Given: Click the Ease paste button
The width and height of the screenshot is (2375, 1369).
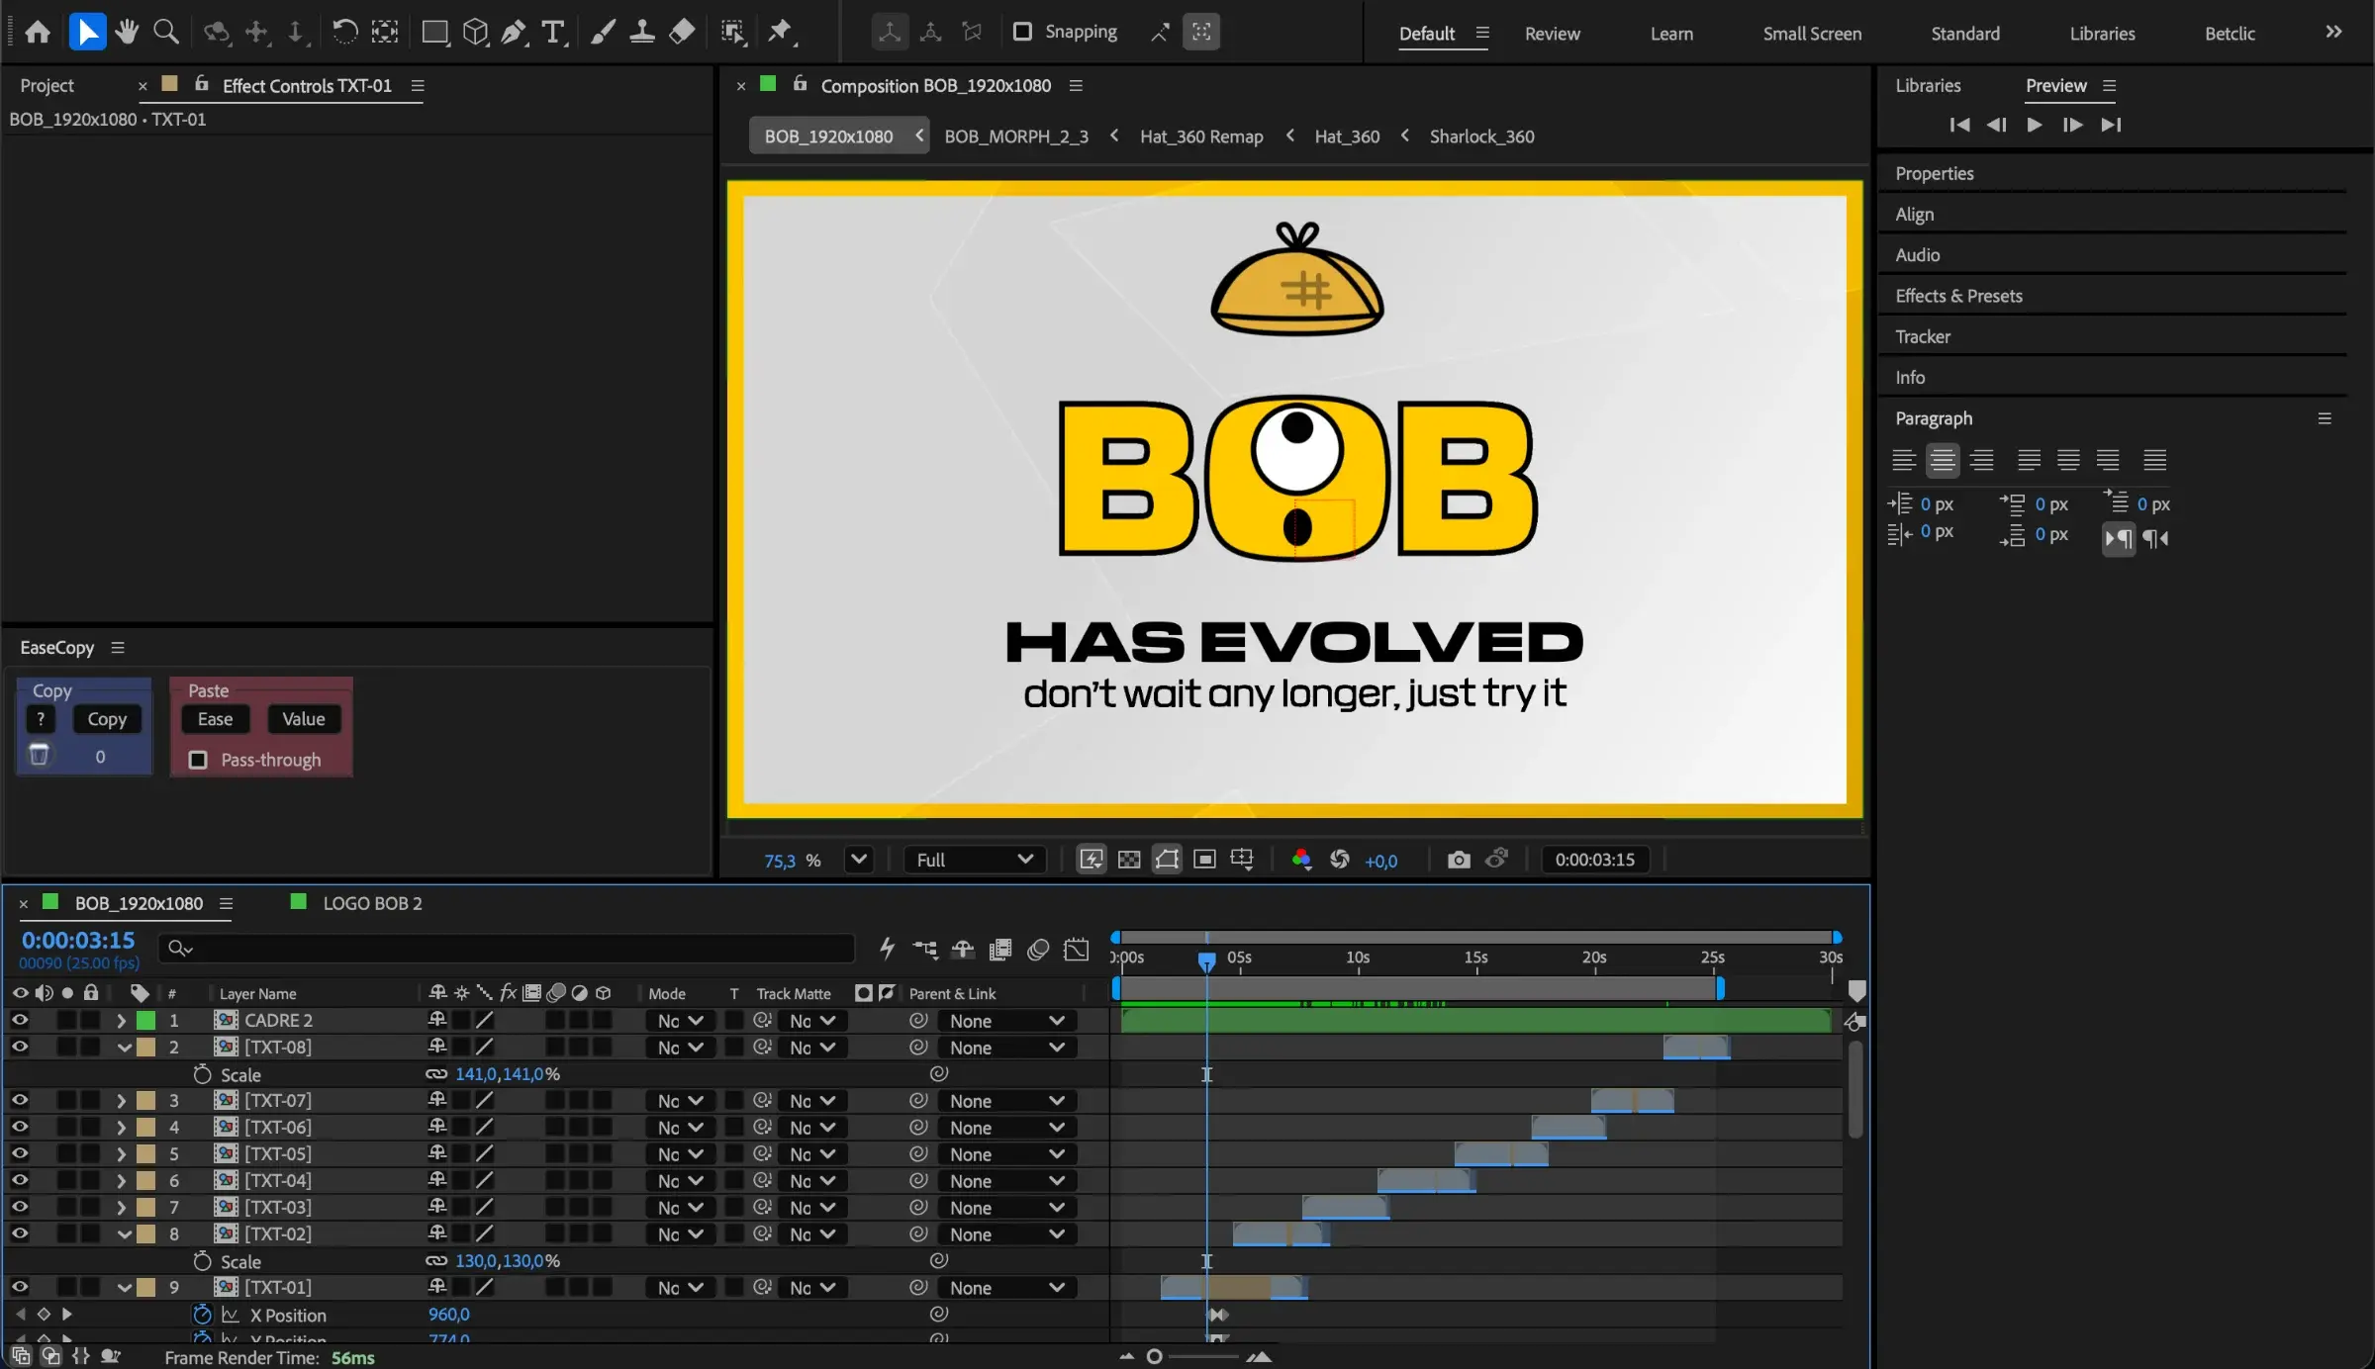Looking at the screenshot, I should tap(215, 719).
